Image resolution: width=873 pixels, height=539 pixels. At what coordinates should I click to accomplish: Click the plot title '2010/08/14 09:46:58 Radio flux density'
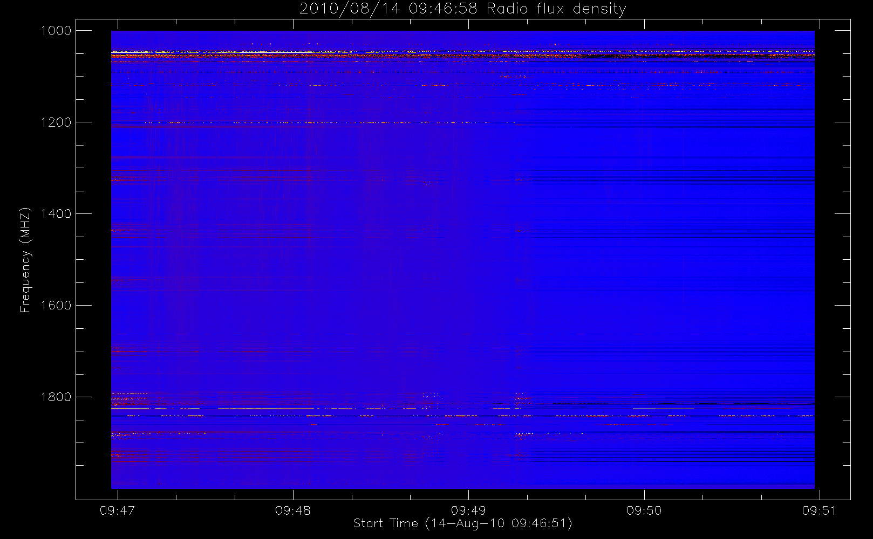click(x=462, y=9)
